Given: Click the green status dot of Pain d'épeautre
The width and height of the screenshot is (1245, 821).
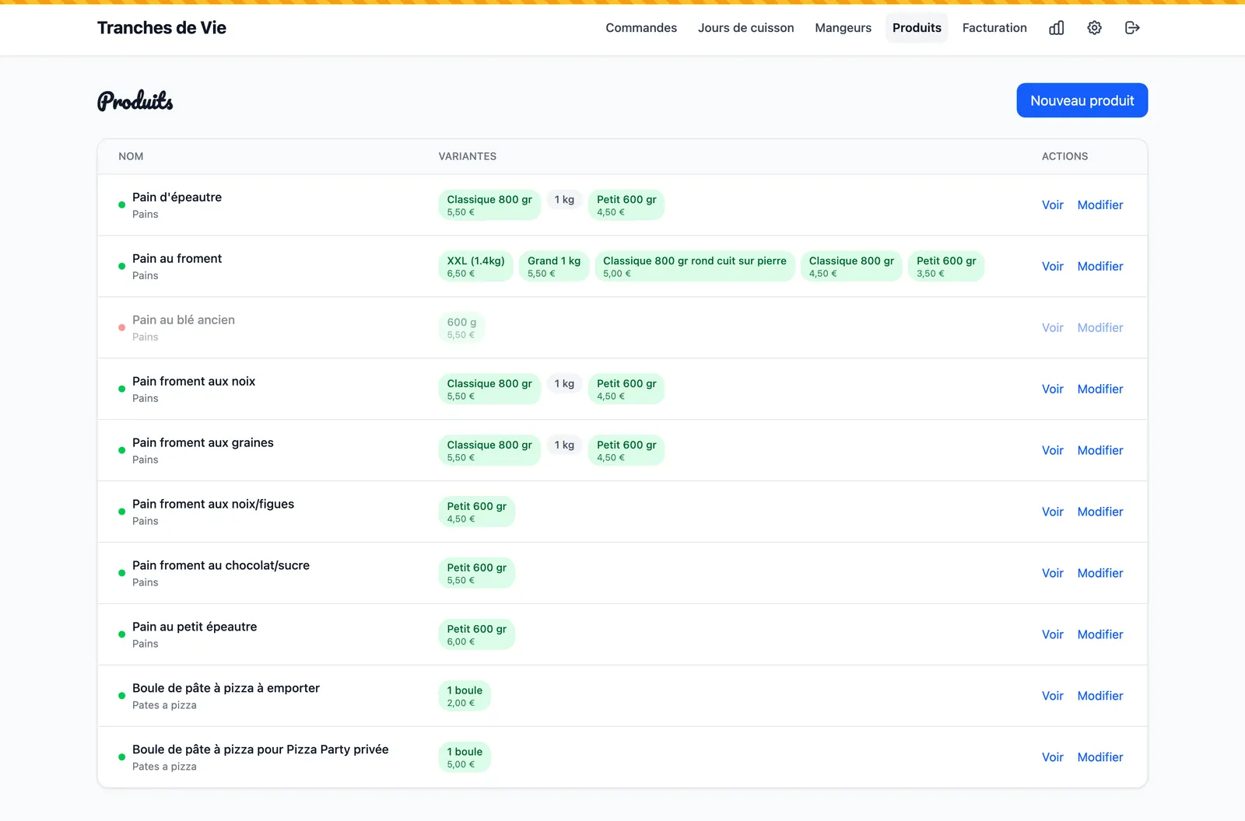Looking at the screenshot, I should [121, 205].
